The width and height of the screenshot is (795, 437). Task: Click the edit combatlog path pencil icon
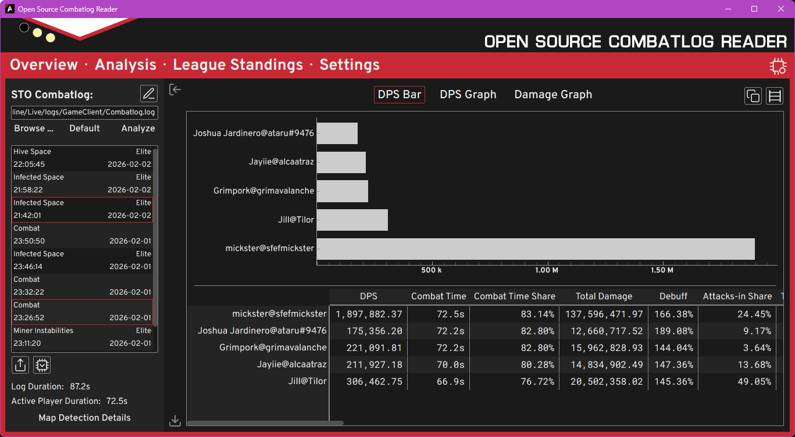(x=149, y=94)
